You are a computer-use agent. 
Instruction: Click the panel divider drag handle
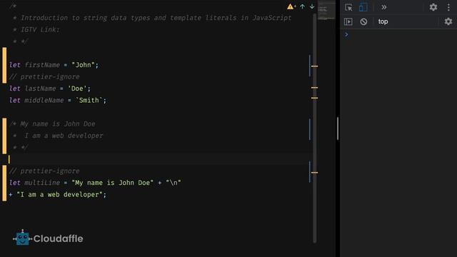(x=338, y=128)
